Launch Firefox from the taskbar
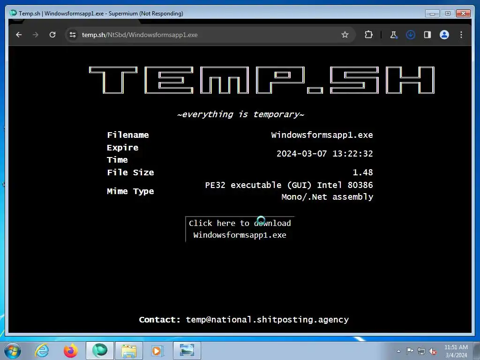Screen dimensions: 480x360 coord(71,351)
